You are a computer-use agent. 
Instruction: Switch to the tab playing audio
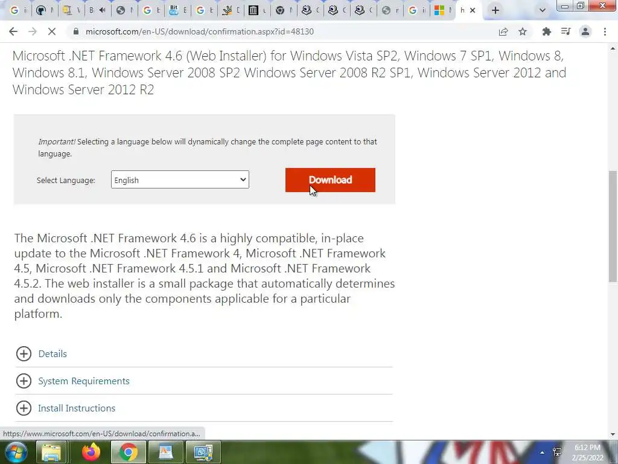[x=97, y=11]
